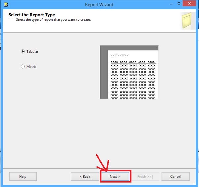Click the 'Select the type of report' description
This screenshot has height=187, width=199.
coord(53,20)
